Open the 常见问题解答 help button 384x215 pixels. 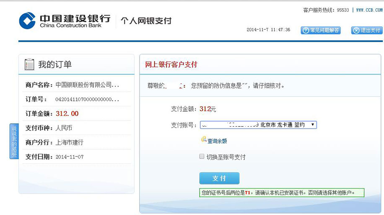[x=321, y=30]
